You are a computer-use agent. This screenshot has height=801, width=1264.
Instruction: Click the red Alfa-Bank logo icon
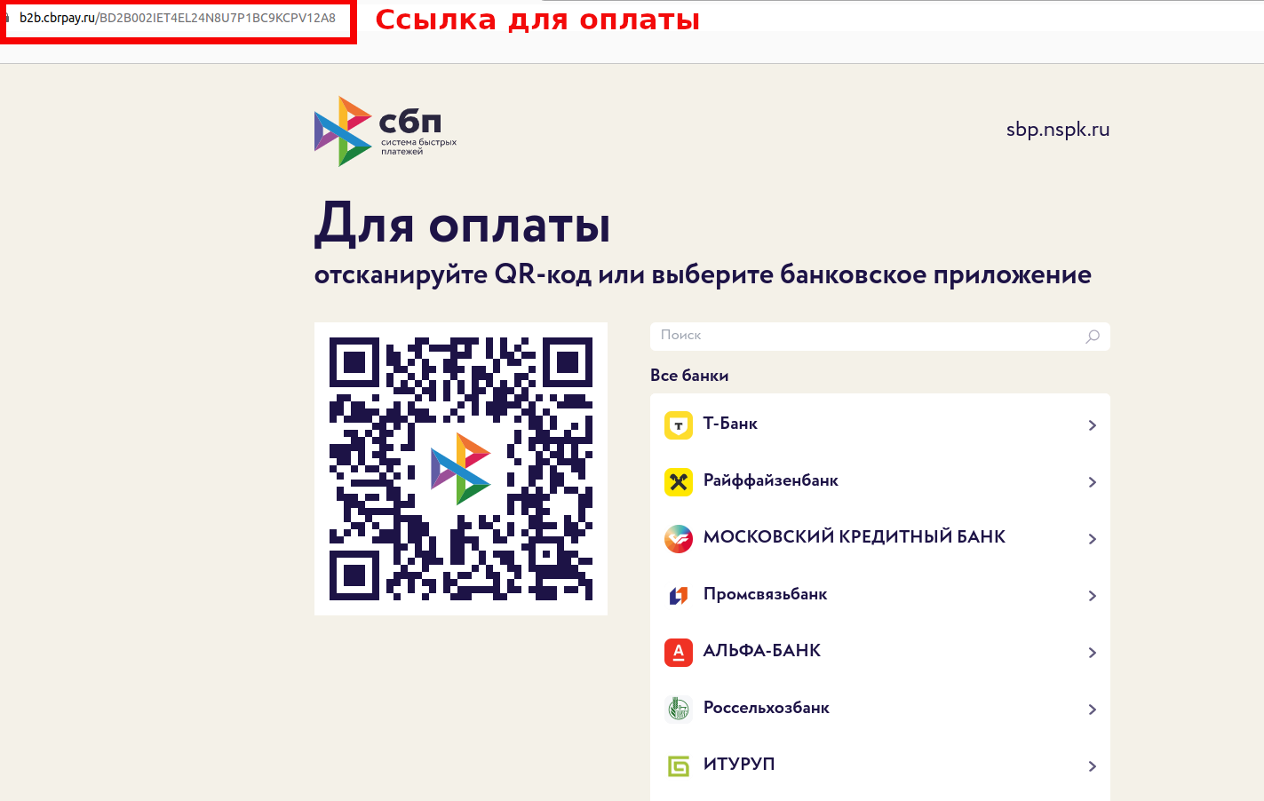point(678,653)
